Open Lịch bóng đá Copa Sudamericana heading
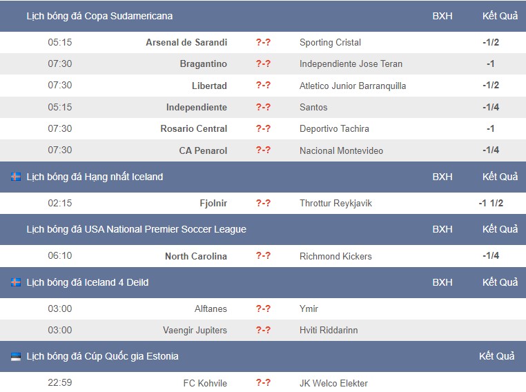526x392 pixels. 99,16
